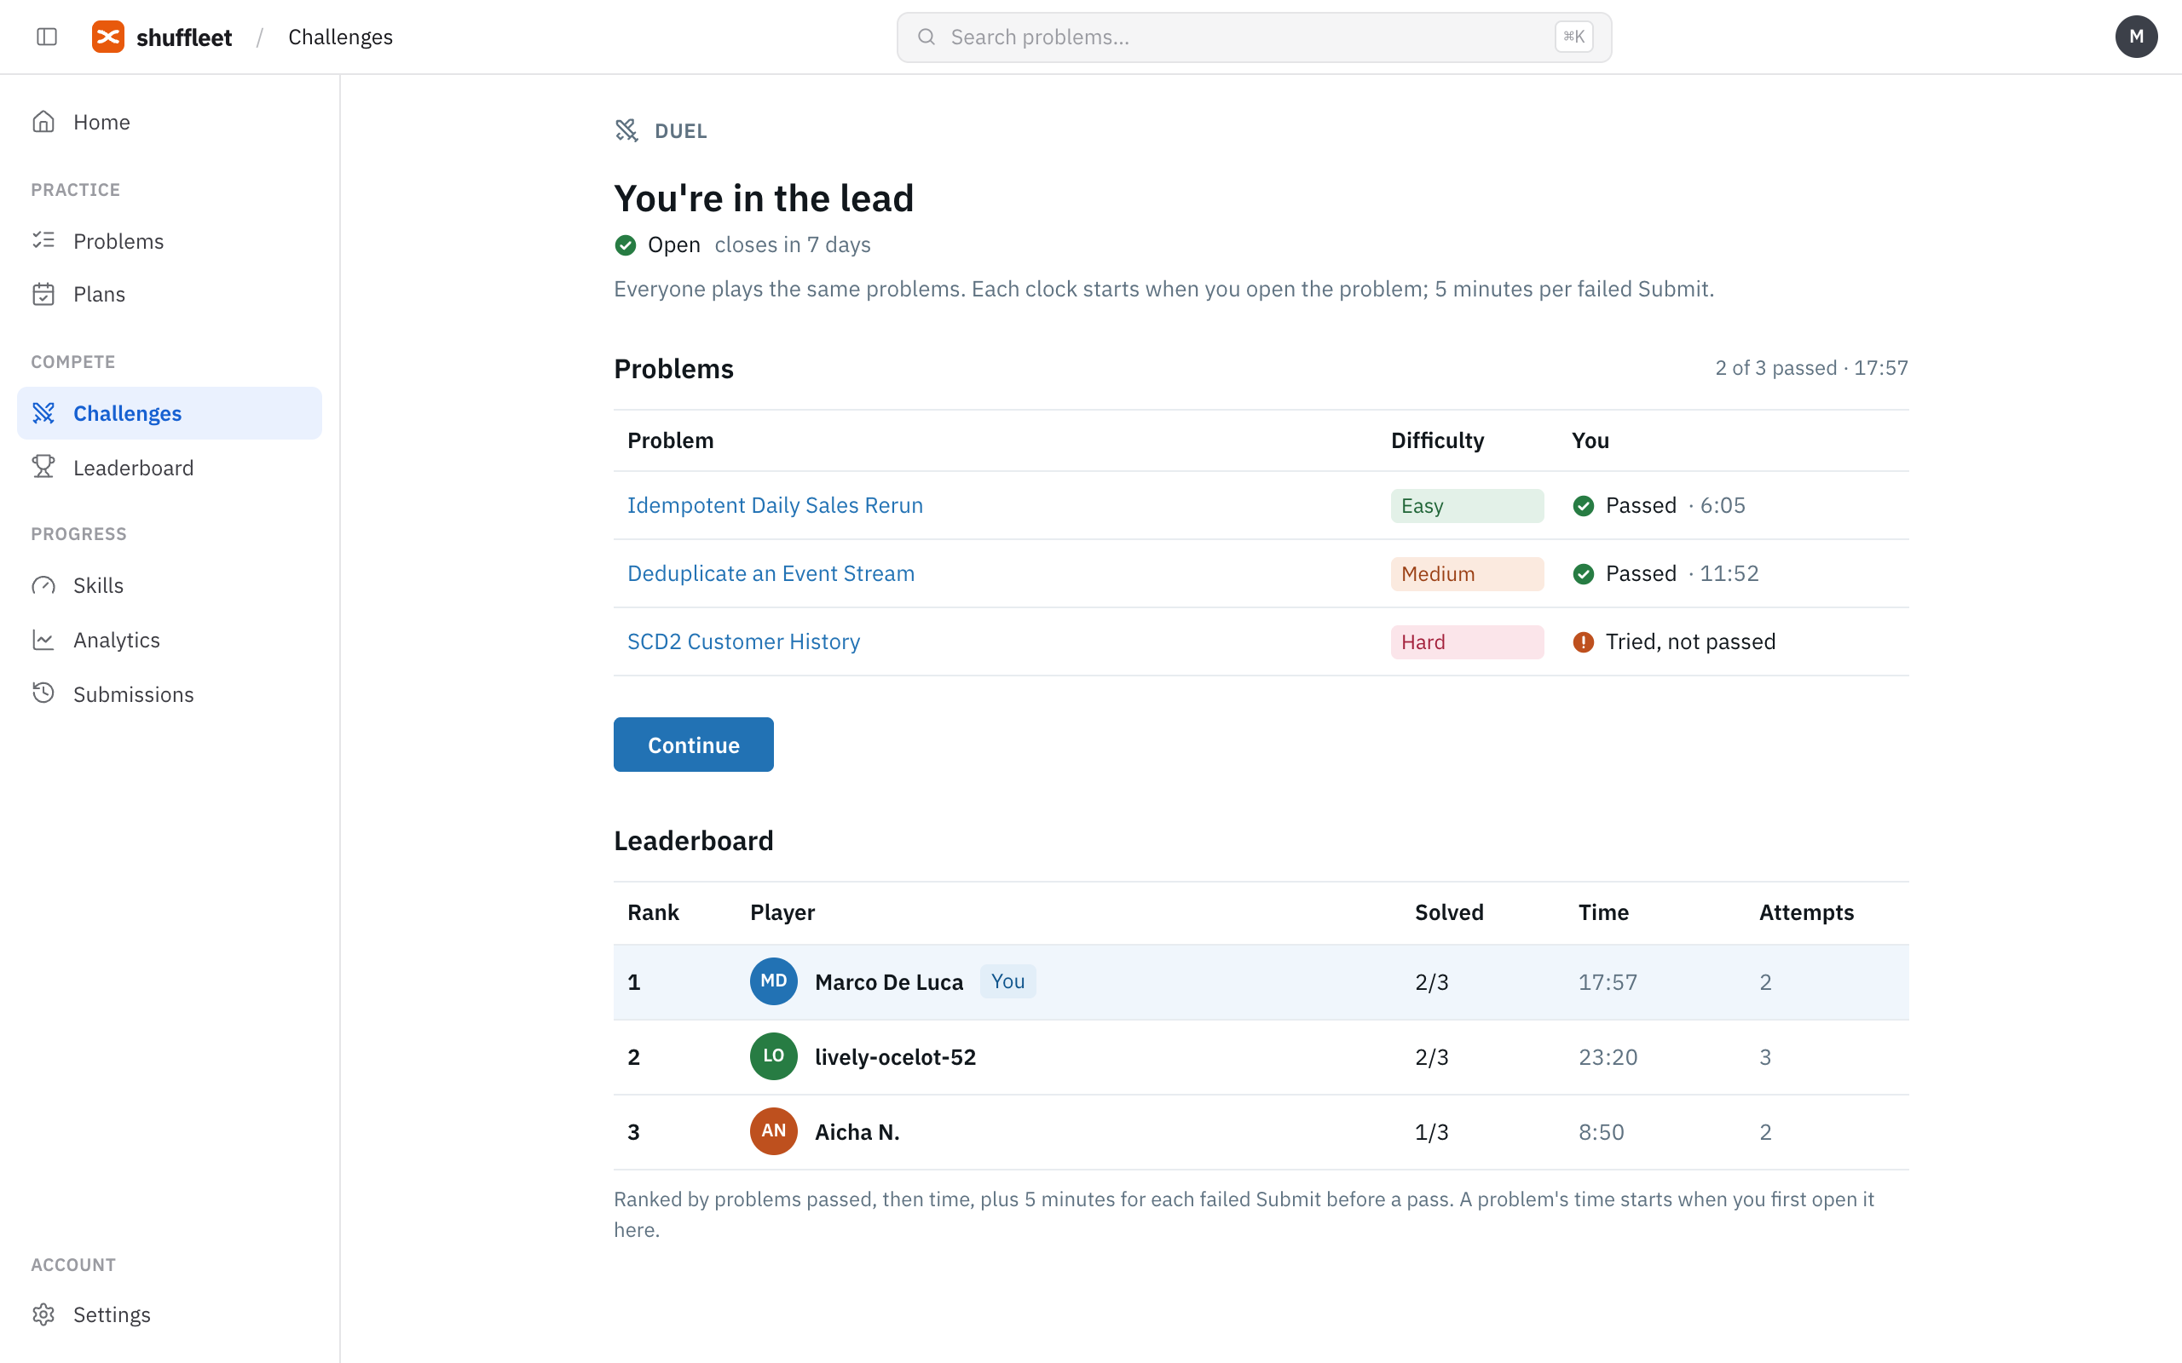The width and height of the screenshot is (2182, 1363).
Task: Focus the Search problems field
Action: pos(1253,37)
